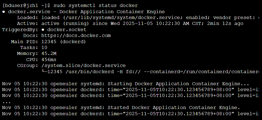Click the CPU value 456ms
This screenshot has width=262, height=120.
49,59
